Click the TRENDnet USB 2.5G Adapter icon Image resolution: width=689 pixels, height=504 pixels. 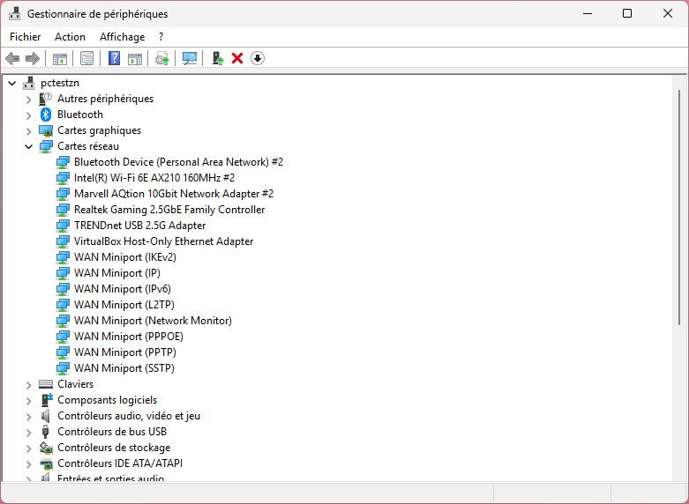[63, 226]
